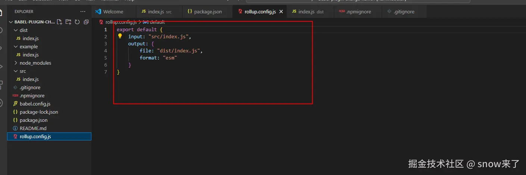
Task: Click the 'export default' keyword on line 1
Action: click(x=137, y=29)
